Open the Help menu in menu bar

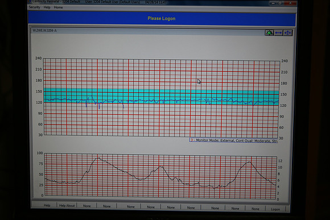[x=47, y=7]
